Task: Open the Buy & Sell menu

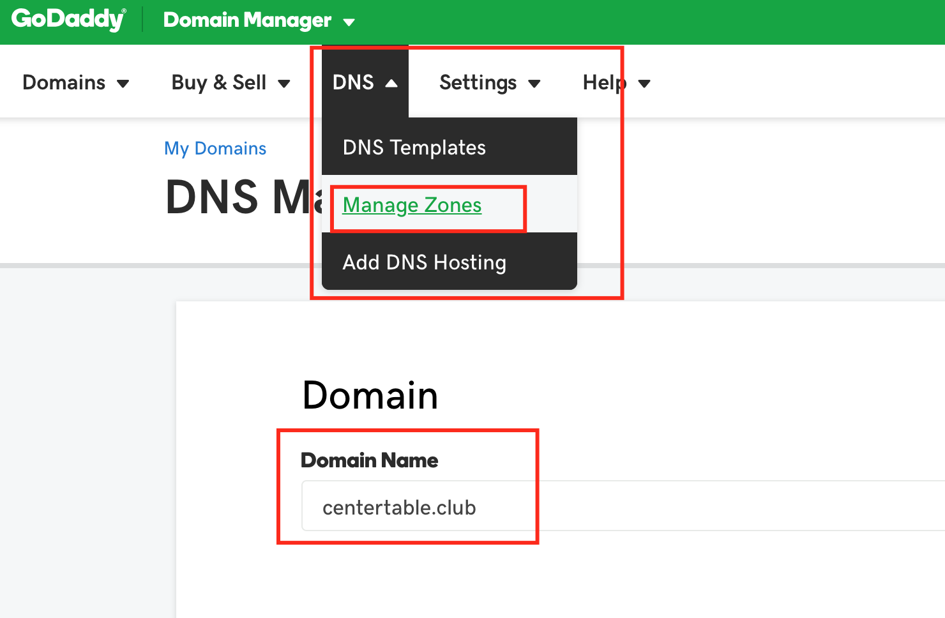Action: (231, 82)
